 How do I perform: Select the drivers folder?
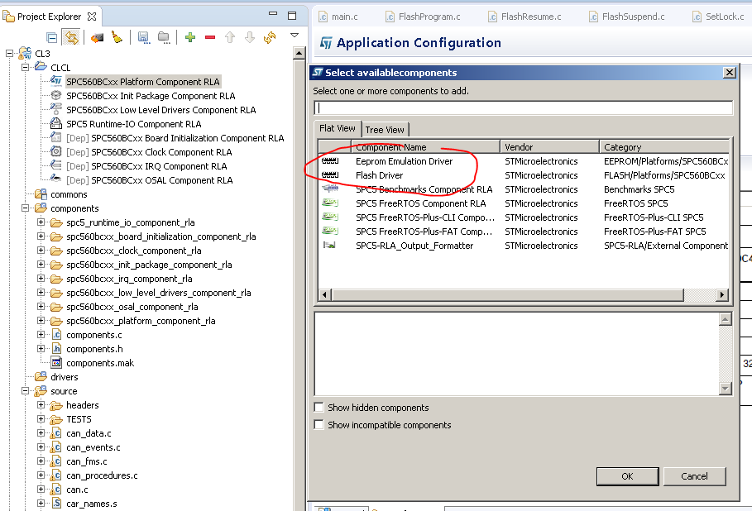tap(65, 377)
